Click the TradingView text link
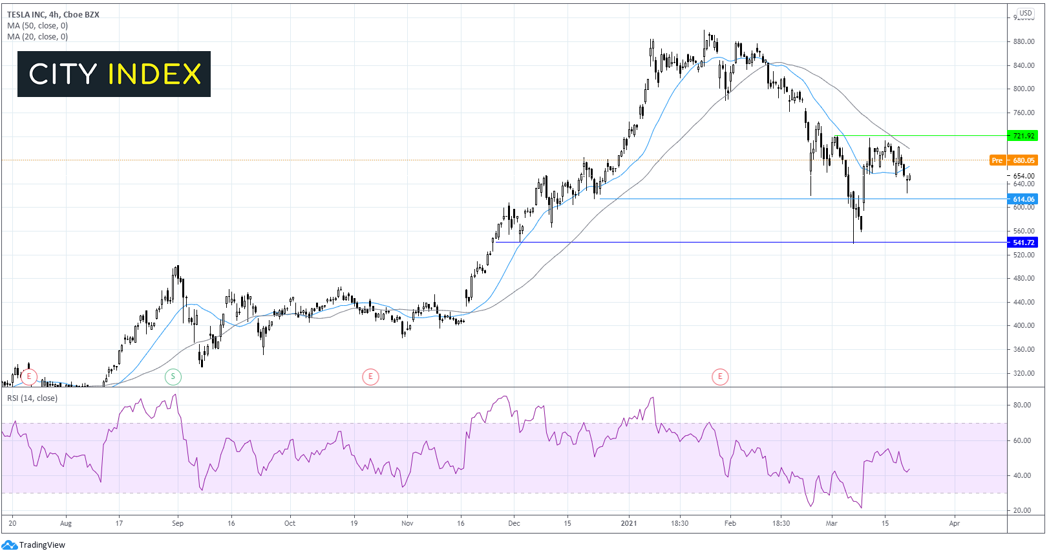 (x=42, y=545)
